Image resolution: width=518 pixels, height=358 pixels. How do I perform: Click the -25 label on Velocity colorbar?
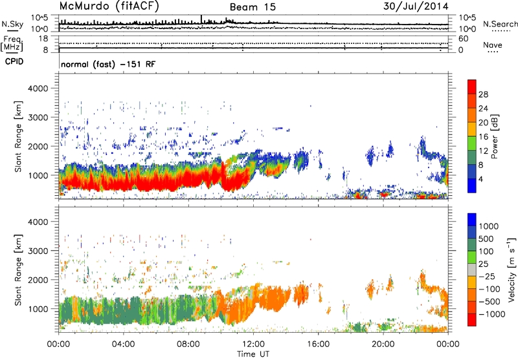[x=487, y=277]
